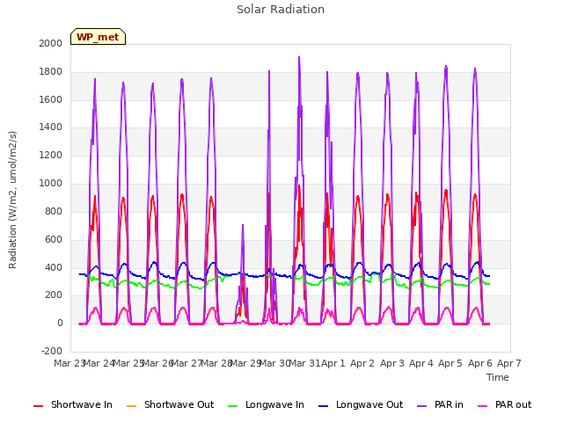This screenshot has width=563, height=422.
Task: Click the Apr 7 x-axis date label
Action: click(x=509, y=363)
